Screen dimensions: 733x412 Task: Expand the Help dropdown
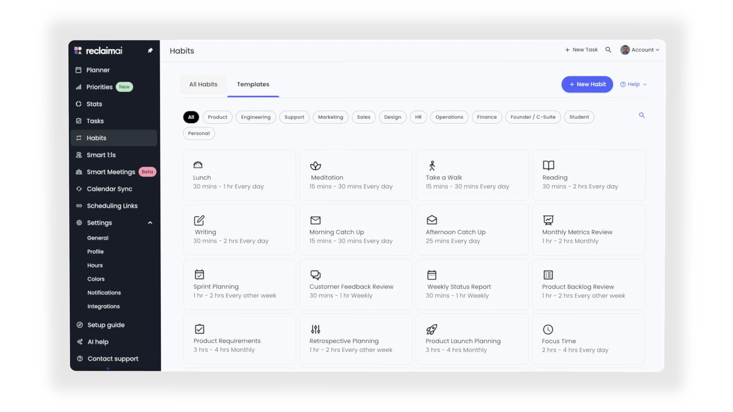633,84
